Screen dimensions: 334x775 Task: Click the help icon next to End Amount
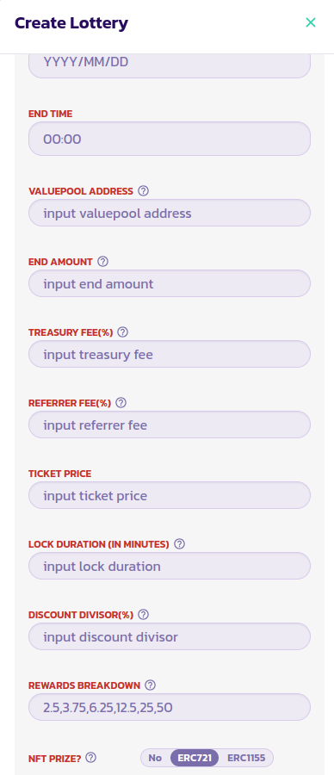(102, 262)
